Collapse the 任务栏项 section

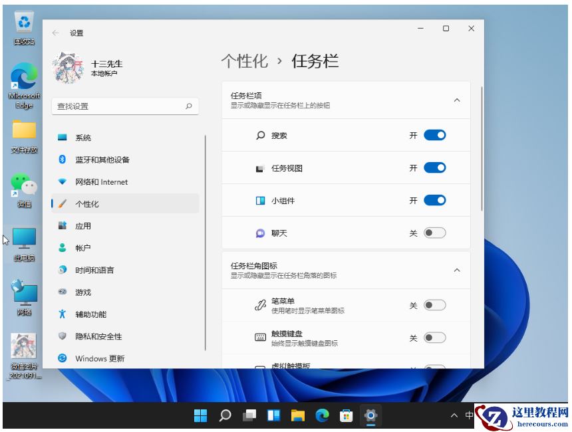(x=457, y=100)
